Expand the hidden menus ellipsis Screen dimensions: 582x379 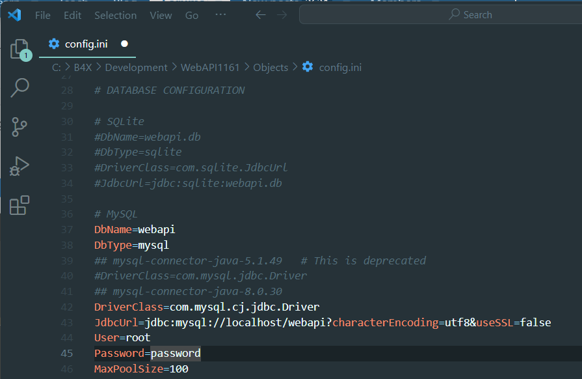tap(221, 15)
